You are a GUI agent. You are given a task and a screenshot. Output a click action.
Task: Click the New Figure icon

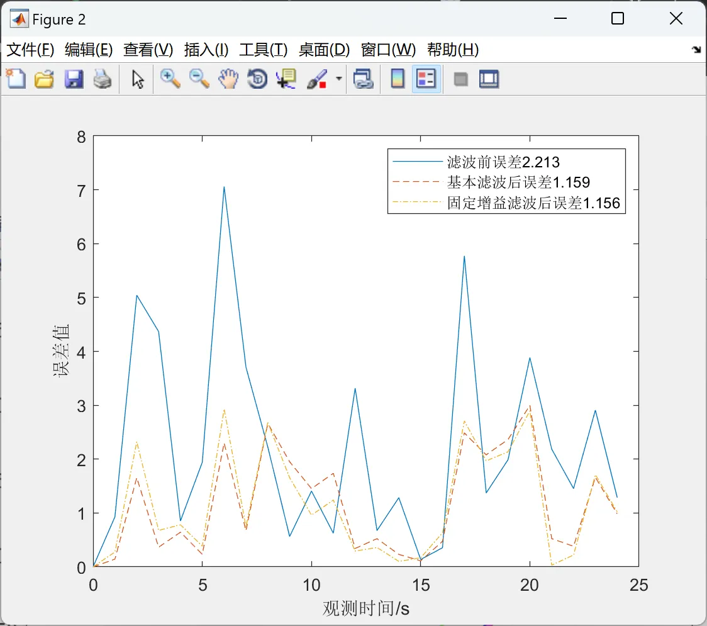(16, 79)
